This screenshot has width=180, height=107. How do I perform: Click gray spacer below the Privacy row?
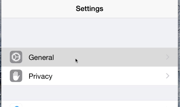point(90,93)
